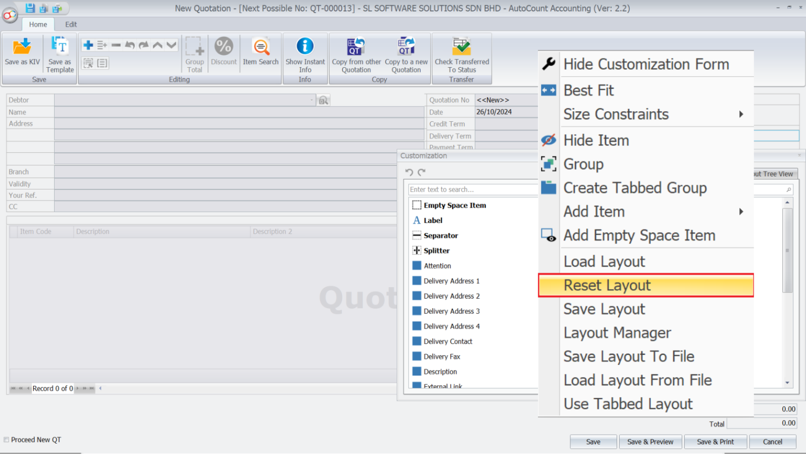Move item down with the down-arrow icon
806x454 pixels.
171,45
